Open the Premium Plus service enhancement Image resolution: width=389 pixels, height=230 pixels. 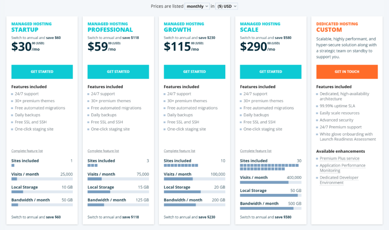pos(339,158)
